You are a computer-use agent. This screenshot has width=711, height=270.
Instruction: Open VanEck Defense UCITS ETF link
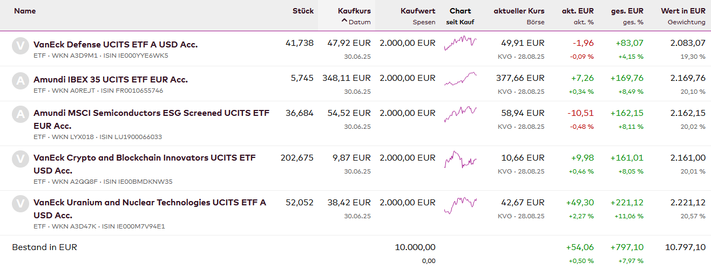pos(116,44)
